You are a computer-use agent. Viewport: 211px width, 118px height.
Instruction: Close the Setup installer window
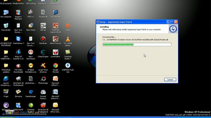[x=176, y=22]
